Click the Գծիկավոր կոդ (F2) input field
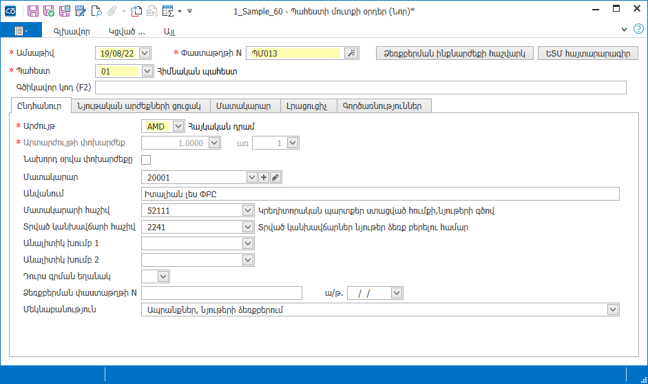 point(361,88)
